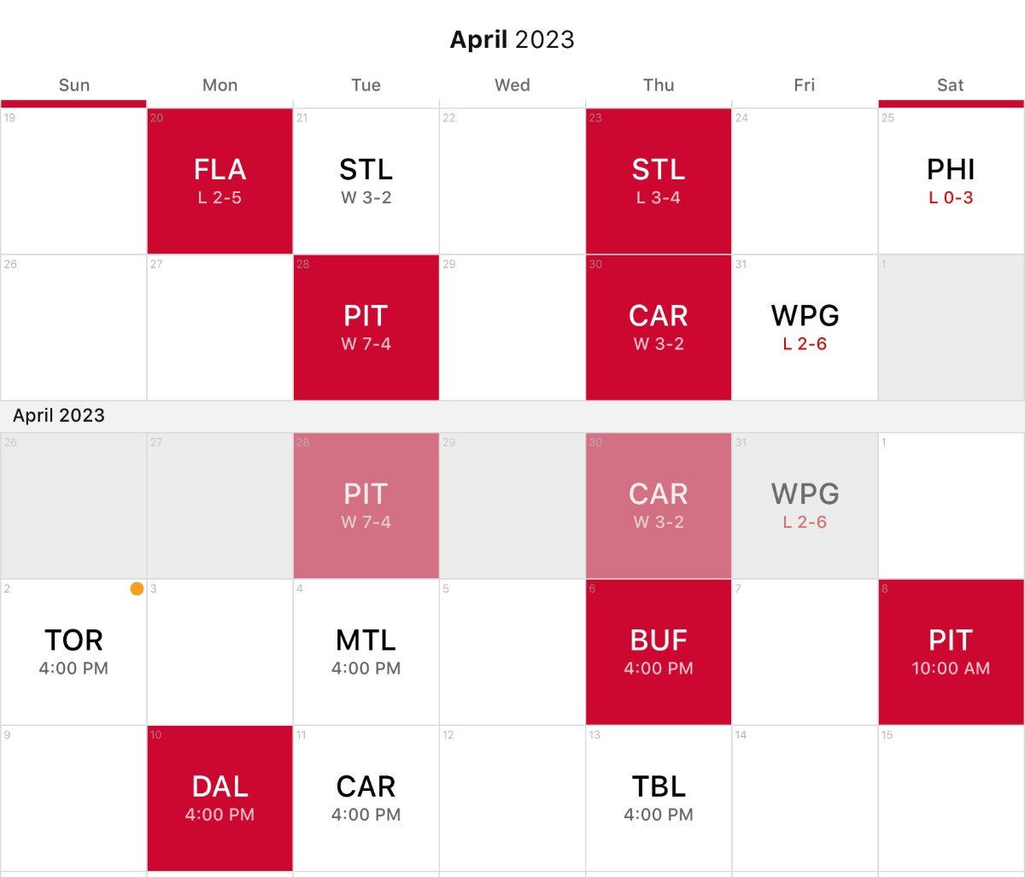
Task: Open the DAL 4:00 PM game
Action: click(220, 798)
